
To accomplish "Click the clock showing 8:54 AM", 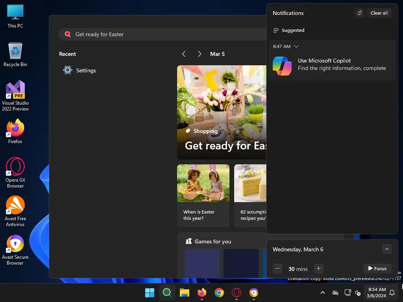I will coord(377,293).
